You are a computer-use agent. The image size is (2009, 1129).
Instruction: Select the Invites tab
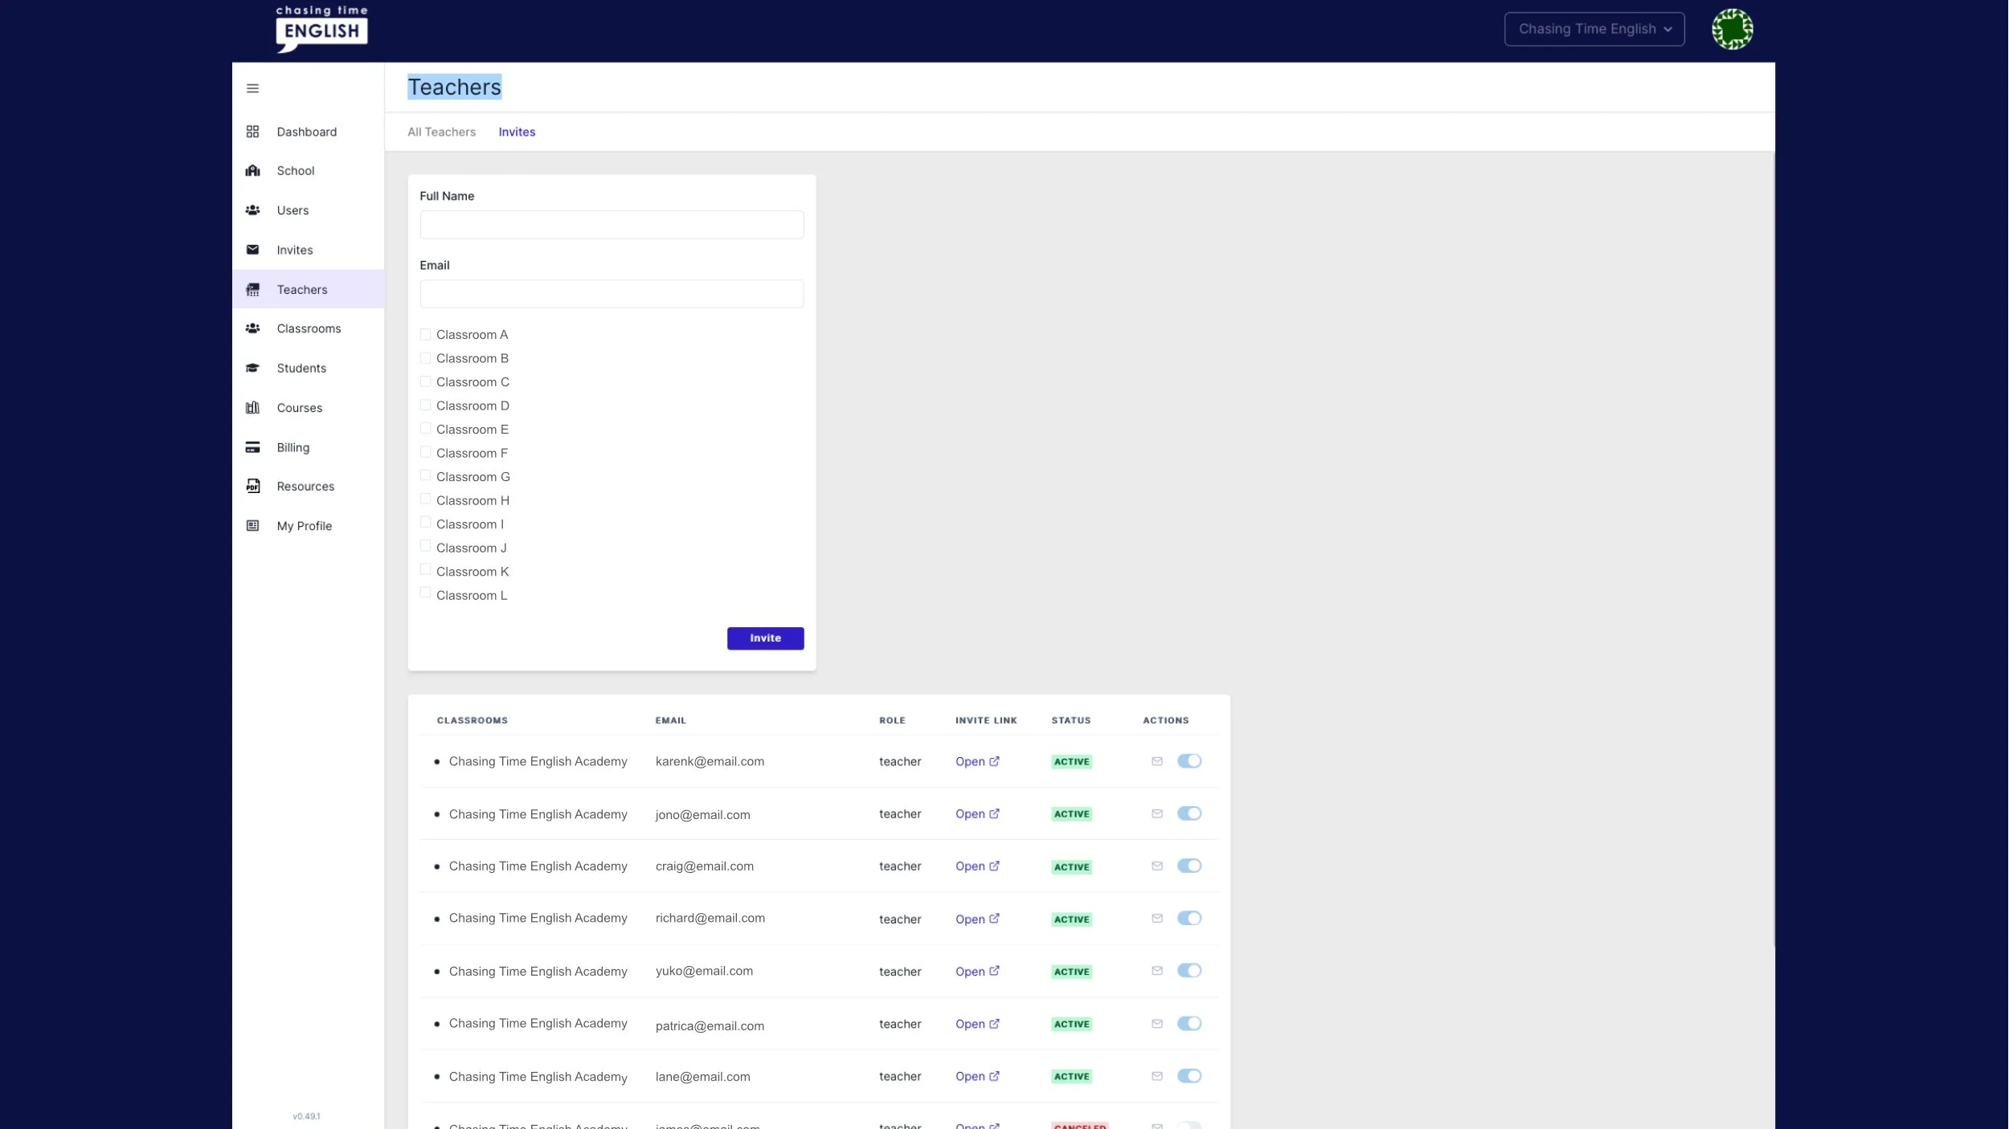coord(516,132)
